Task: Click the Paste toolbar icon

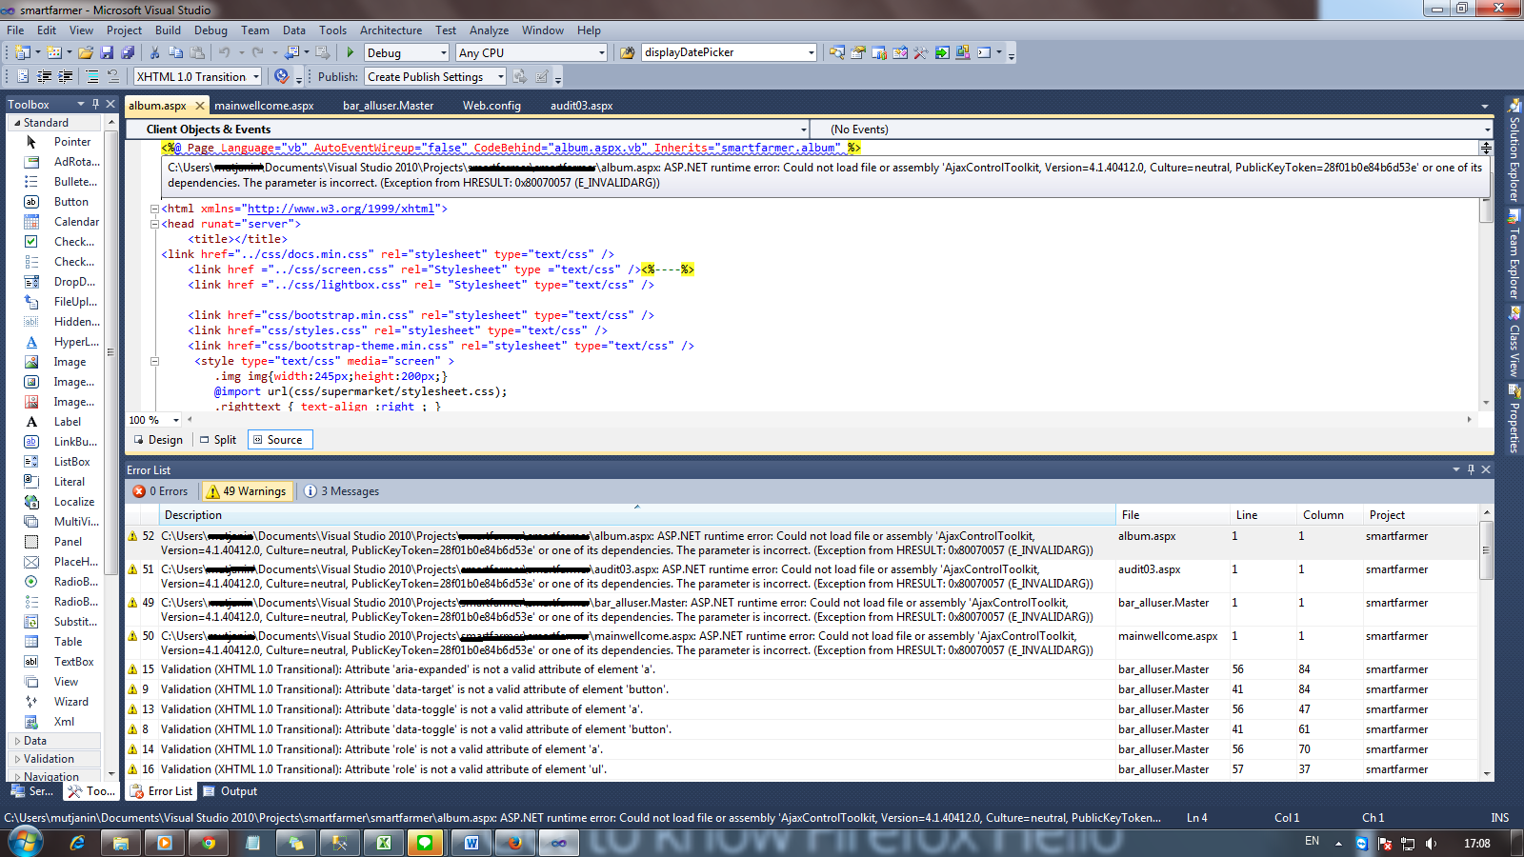Action: point(197,52)
